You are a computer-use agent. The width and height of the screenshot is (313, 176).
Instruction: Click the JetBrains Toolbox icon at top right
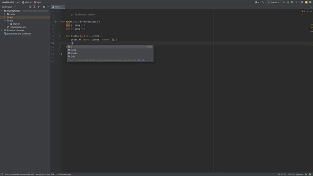tap(310, 2)
